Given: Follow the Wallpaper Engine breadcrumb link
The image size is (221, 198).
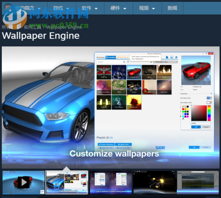Looking at the screenshot, I should coord(64,27).
